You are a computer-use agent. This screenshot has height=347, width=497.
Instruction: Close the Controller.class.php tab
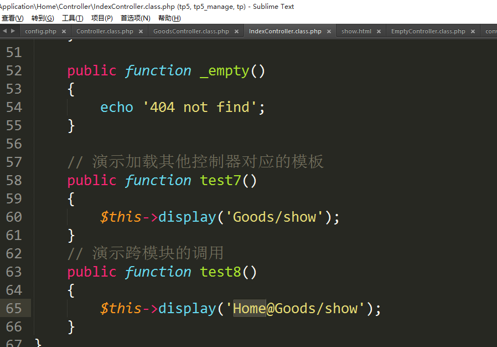tap(141, 32)
